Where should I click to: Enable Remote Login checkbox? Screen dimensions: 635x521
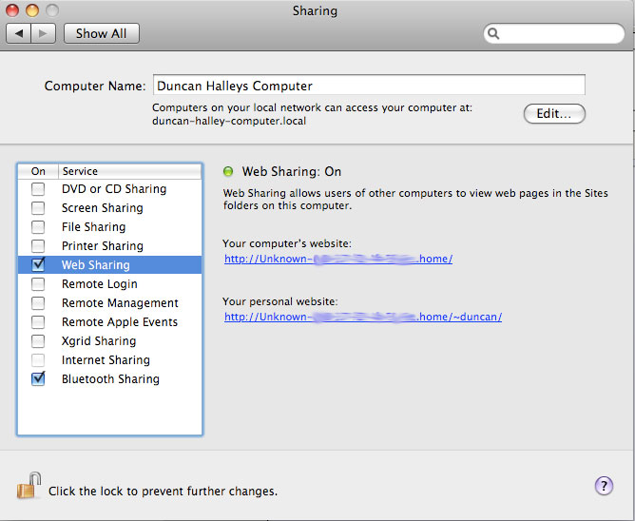click(38, 284)
